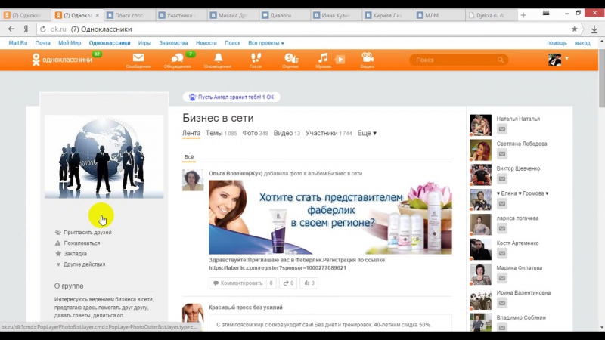The height and width of the screenshot is (340, 605).
Task: Open Гости guests footprints icon
Action: tap(256, 60)
